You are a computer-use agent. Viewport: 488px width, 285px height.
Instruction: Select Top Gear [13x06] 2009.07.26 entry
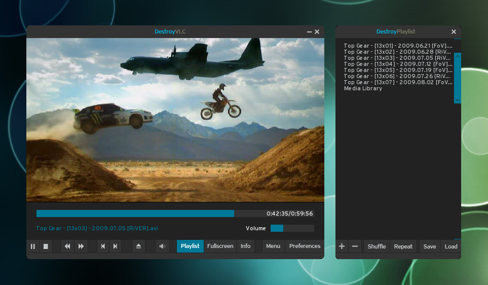click(397, 76)
